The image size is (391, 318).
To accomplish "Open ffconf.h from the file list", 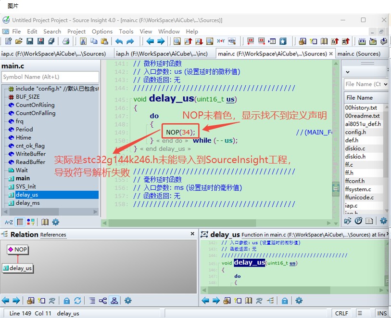I will (x=355, y=181).
